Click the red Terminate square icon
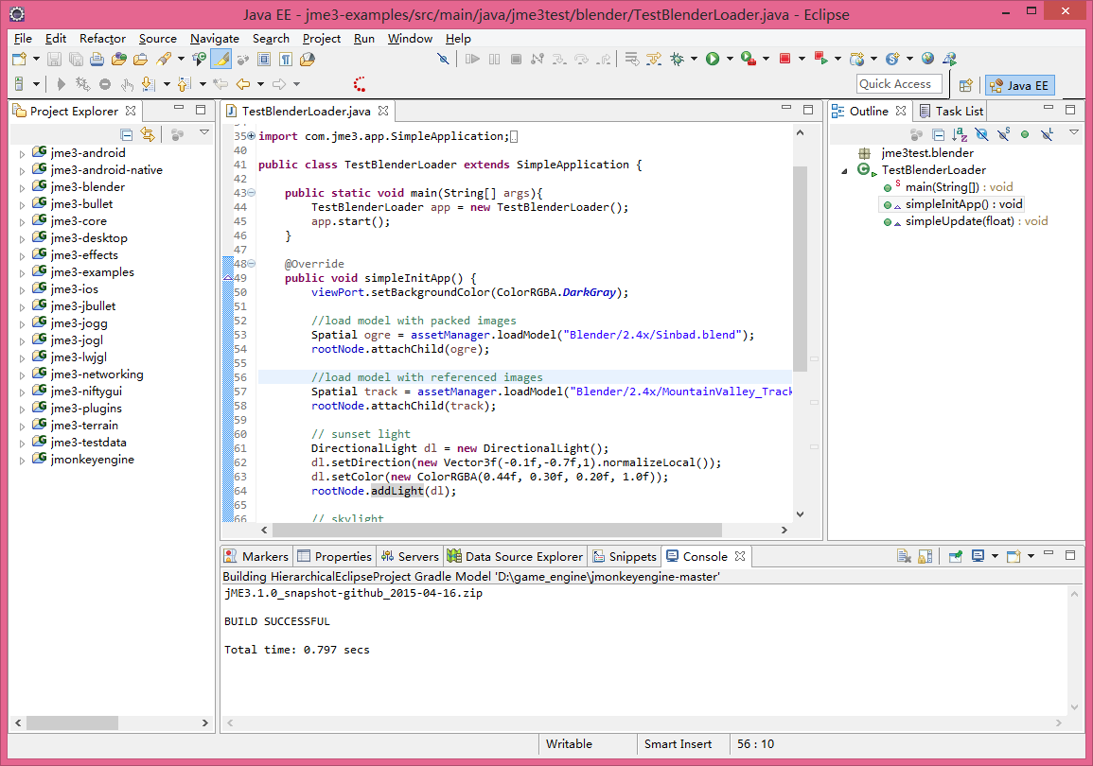The width and height of the screenshot is (1093, 766). [x=784, y=60]
